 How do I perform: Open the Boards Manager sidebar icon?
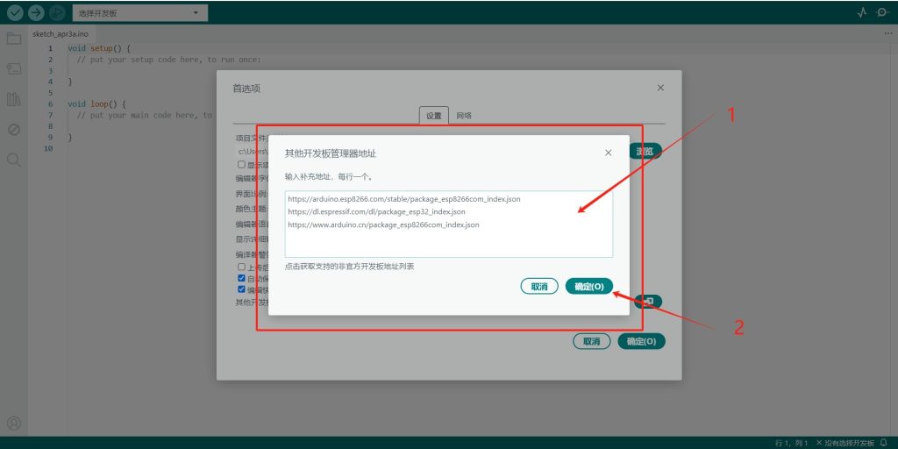[x=14, y=69]
